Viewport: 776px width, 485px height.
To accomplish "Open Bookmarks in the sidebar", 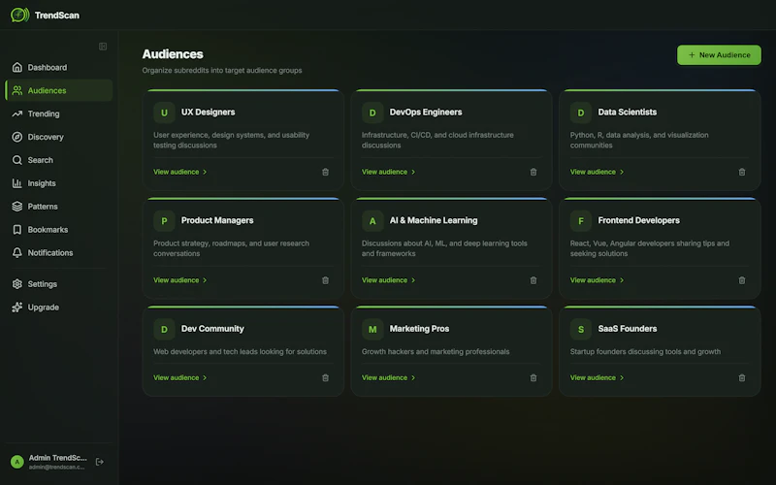I will 59,230.
